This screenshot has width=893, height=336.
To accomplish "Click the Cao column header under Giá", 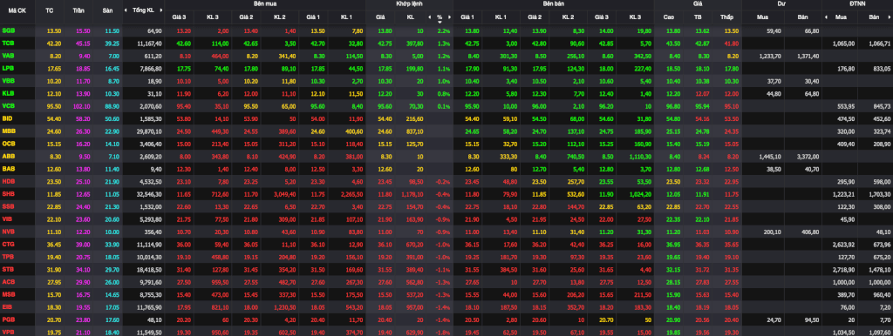I will [669, 17].
